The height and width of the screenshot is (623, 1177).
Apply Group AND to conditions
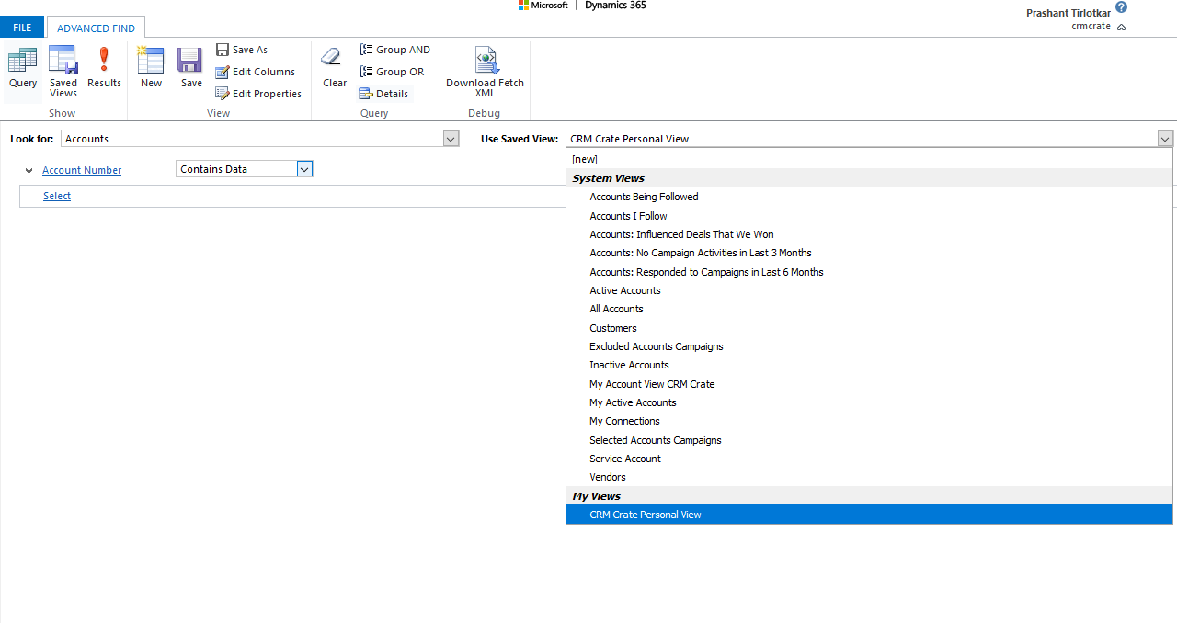[x=395, y=49]
